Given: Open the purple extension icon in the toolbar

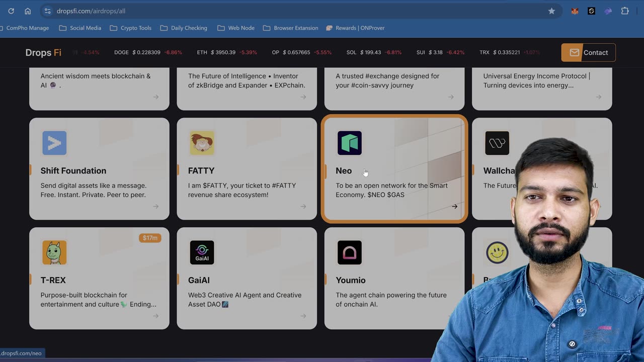Looking at the screenshot, I should [608, 11].
